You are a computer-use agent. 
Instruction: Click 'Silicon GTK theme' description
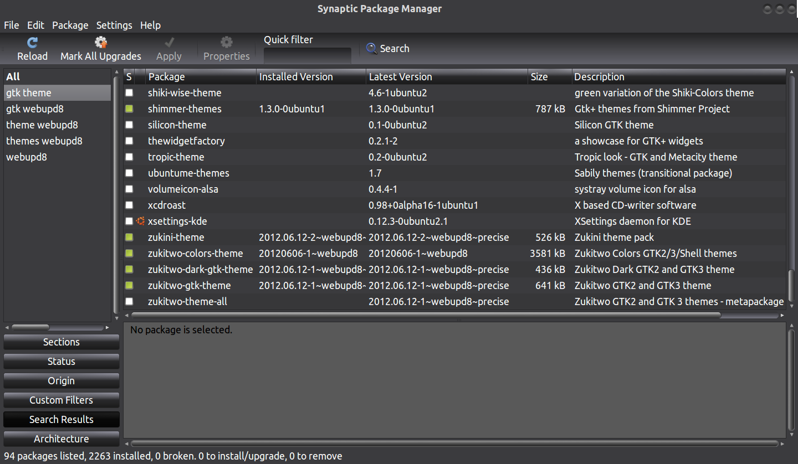[614, 125]
